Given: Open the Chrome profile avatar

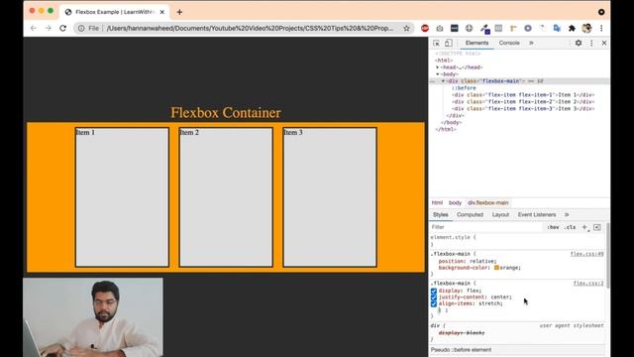Looking at the screenshot, I should (x=586, y=28).
